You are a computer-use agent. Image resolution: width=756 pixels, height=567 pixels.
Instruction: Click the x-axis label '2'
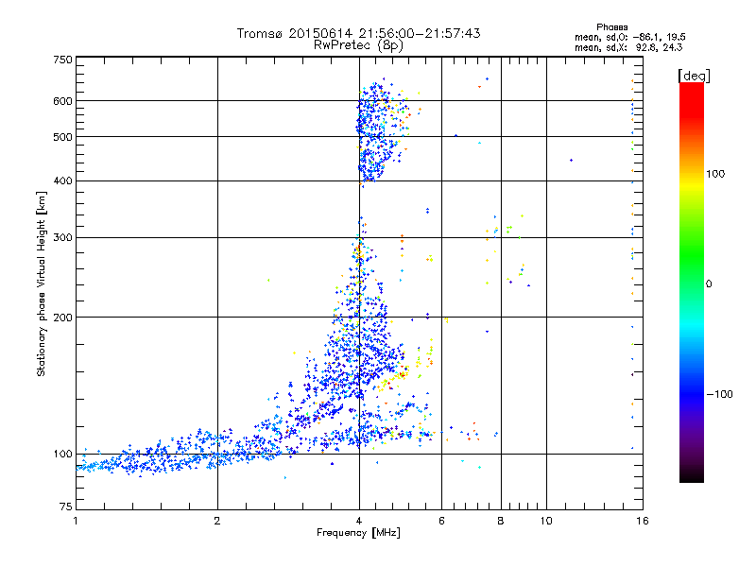[217, 521]
